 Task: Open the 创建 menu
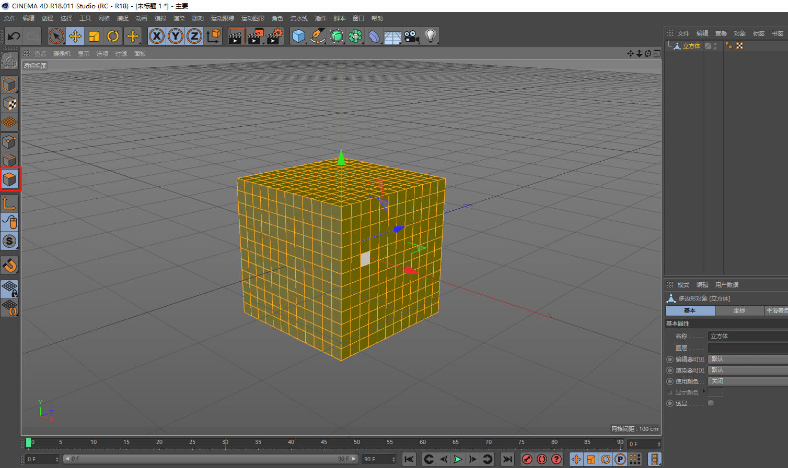click(48, 18)
